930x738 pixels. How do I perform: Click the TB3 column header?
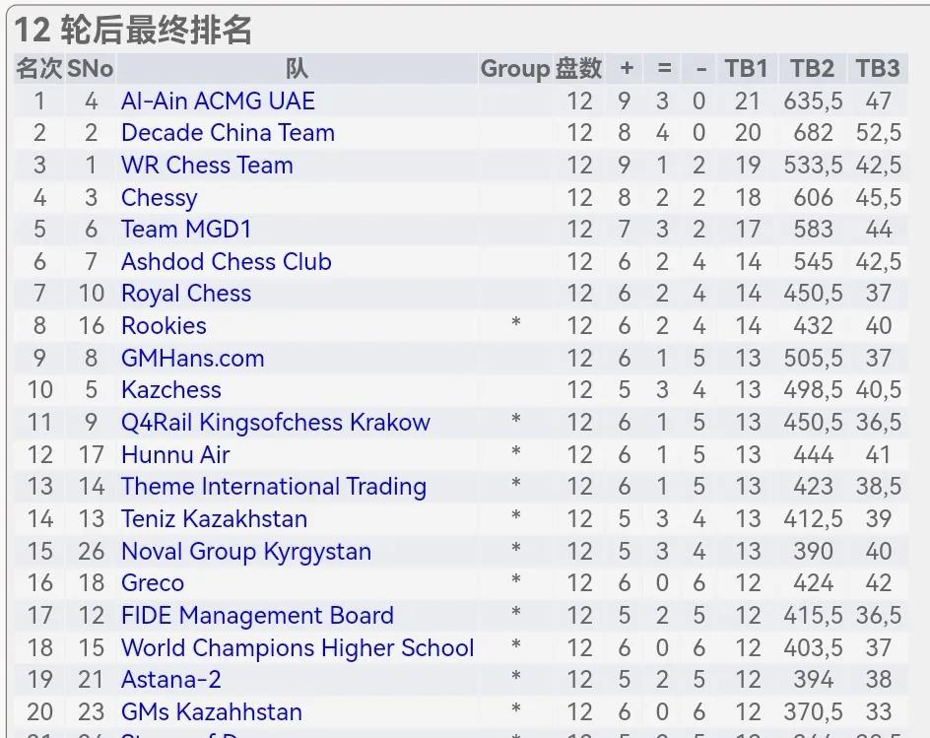pos(878,69)
